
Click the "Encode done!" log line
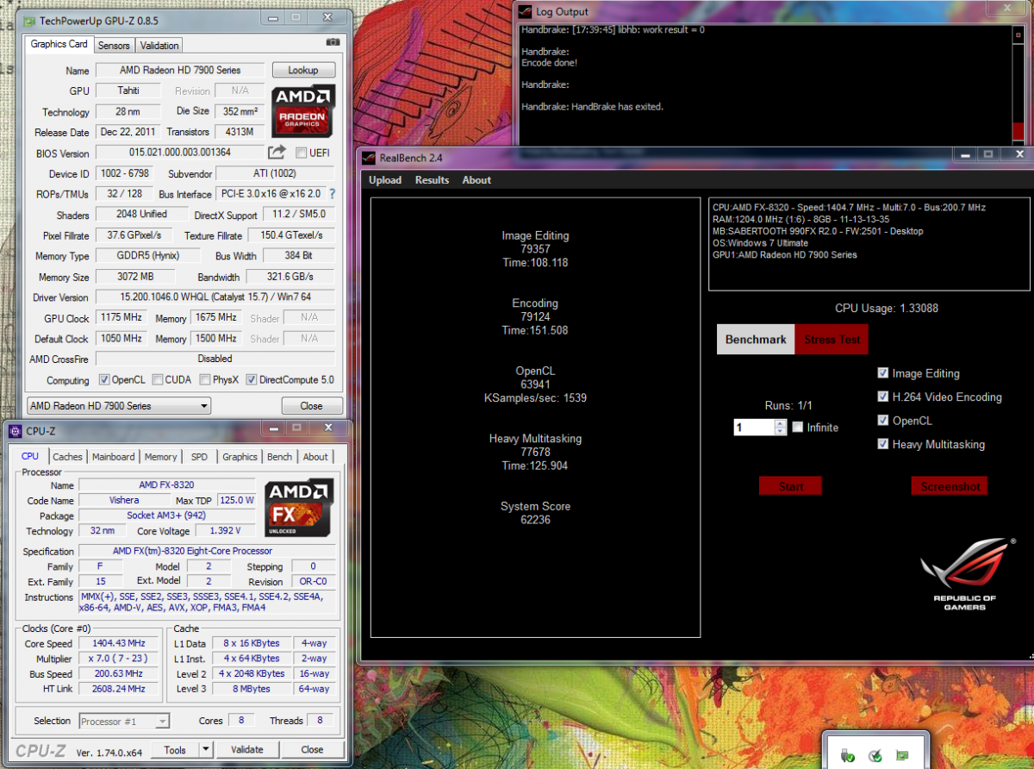[549, 63]
